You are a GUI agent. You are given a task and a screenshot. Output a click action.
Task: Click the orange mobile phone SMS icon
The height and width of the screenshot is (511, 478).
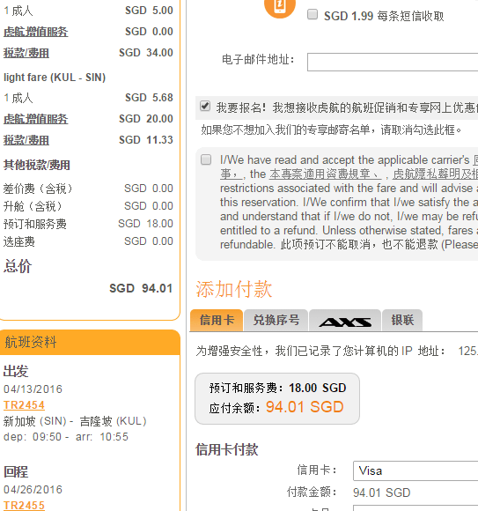click(280, 8)
